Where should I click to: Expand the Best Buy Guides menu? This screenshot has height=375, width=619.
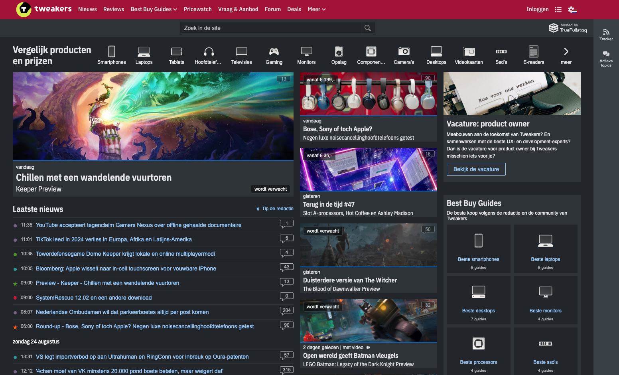(154, 9)
